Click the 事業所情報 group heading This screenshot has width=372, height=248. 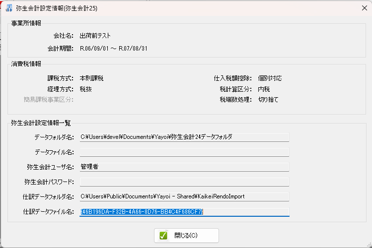pyautogui.click(x=26, y=23)
